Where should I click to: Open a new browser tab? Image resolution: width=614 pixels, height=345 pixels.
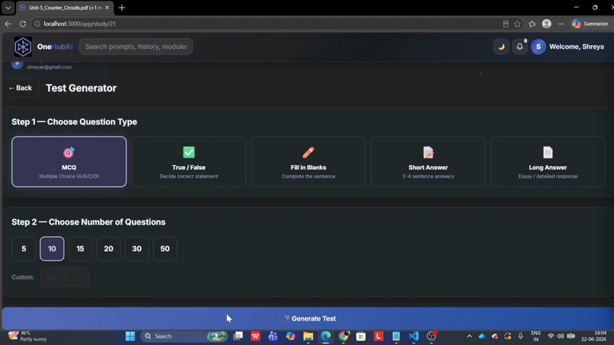(122, 8)
